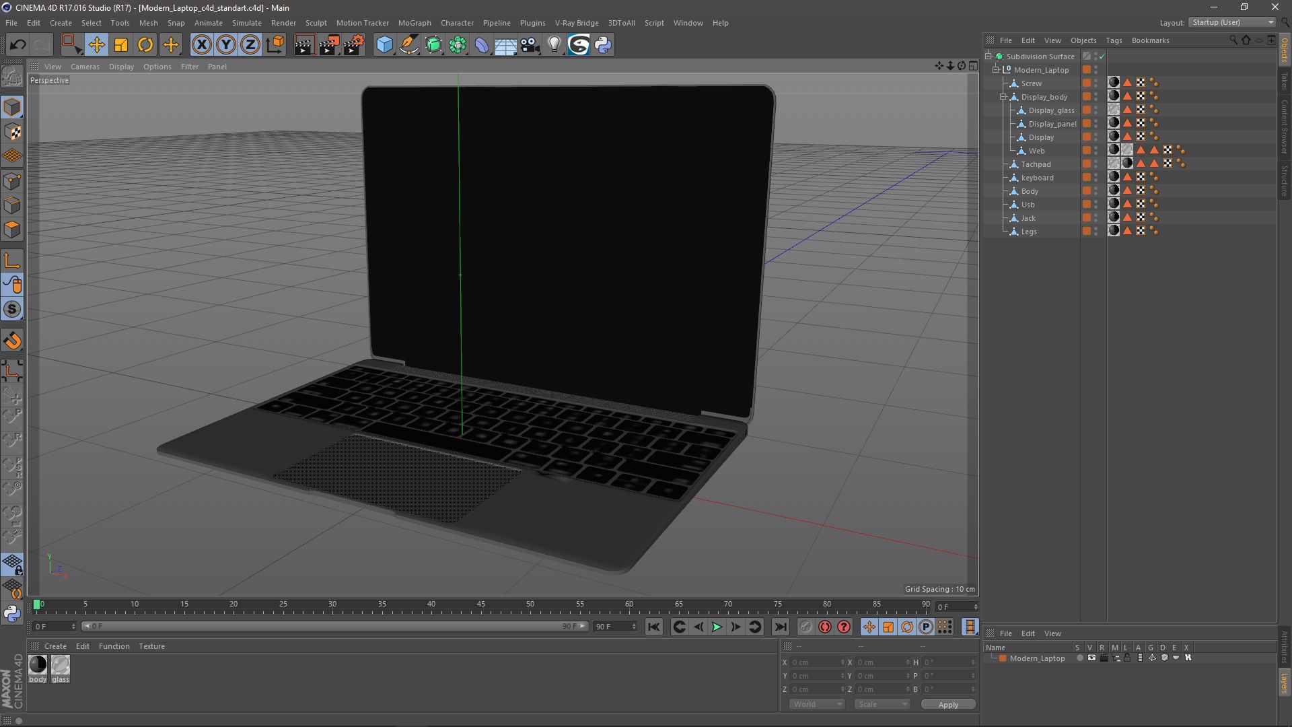1292x727 pixels.
Task: Click the X position input field
Action: click(x=817, y=662)
